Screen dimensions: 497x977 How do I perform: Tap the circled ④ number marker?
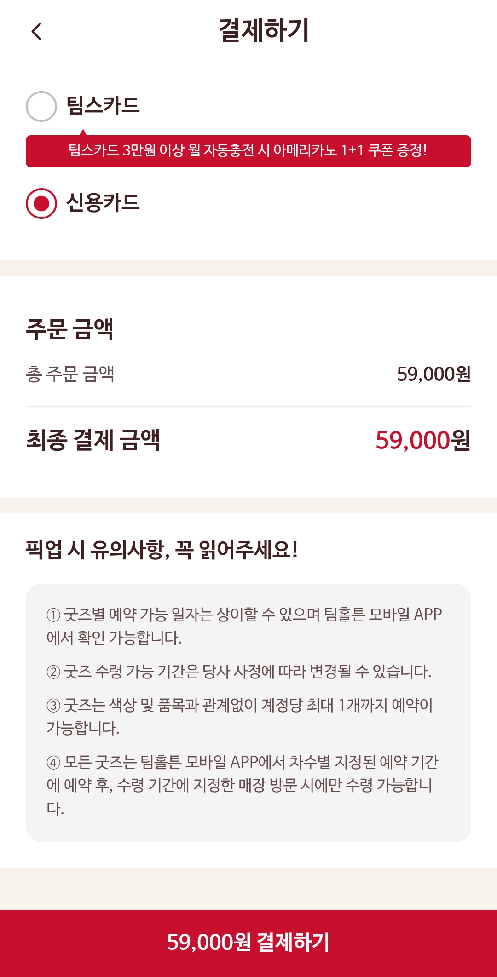53,763
